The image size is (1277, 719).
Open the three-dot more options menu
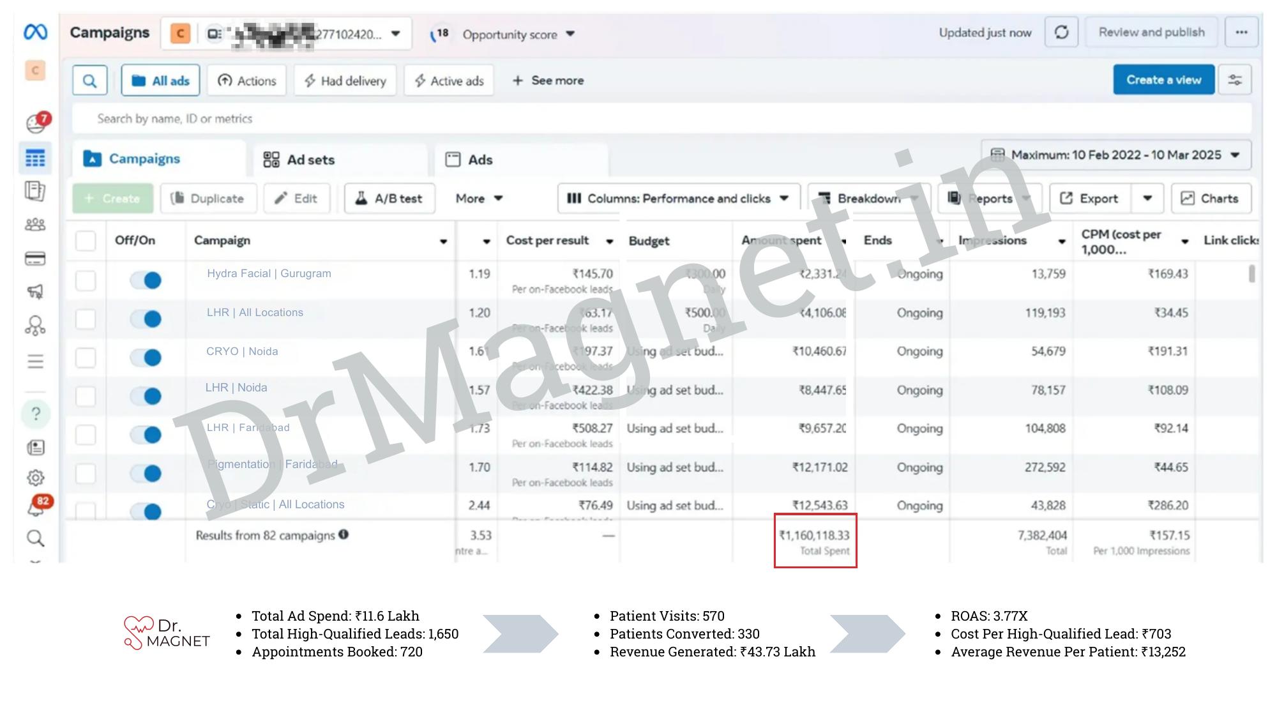click(x=1241, y=32)
